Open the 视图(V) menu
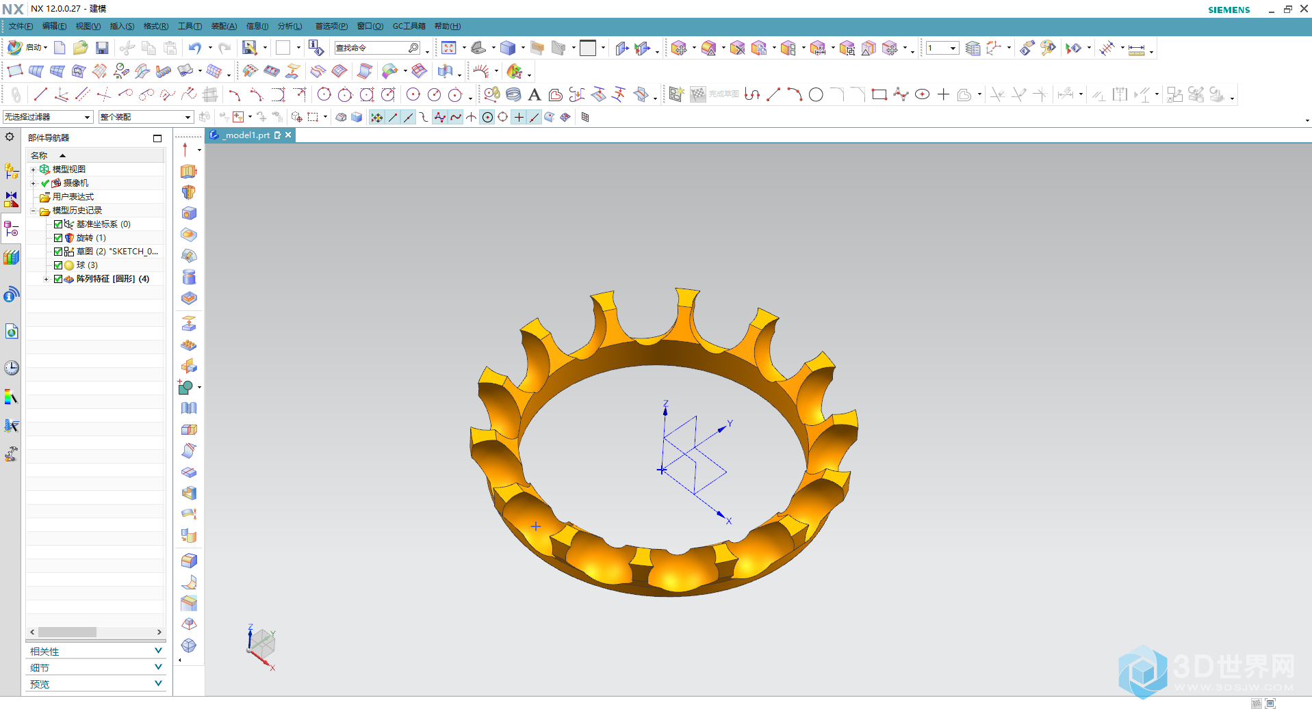1312x709 pixels. point(88,26)
